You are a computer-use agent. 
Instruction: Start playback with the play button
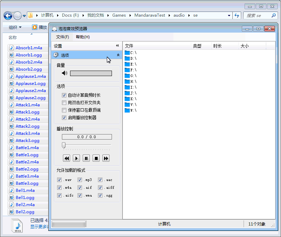pos(76,158)
